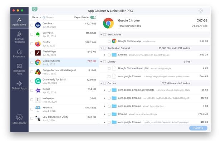The width and height of the screenshot is (221, 141).
Task: Click the Chrome folder icon in Application Support
Action: 114,55
